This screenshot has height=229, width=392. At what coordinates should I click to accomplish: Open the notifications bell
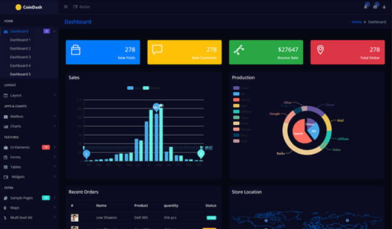click(365, 7)
